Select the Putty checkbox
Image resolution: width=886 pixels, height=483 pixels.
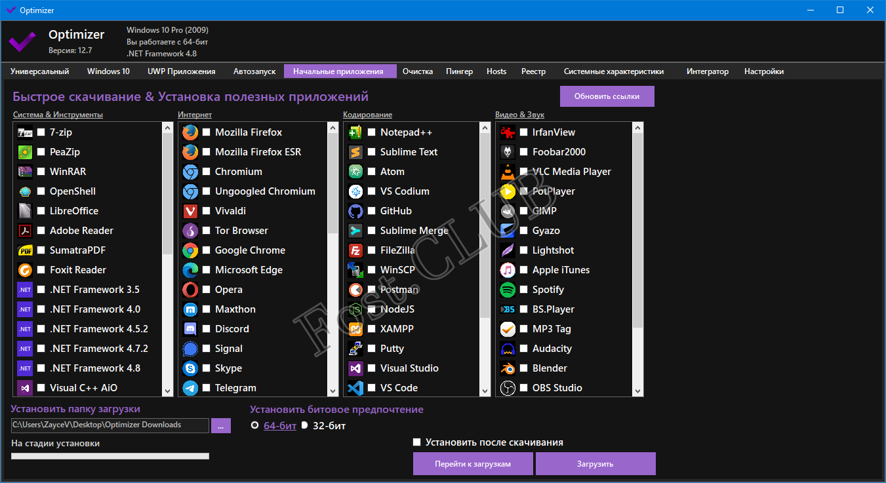point(372,349)
